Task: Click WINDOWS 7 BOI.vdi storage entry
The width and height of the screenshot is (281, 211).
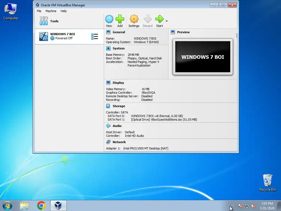Action: pyautogui.click(x=157, y=116)
